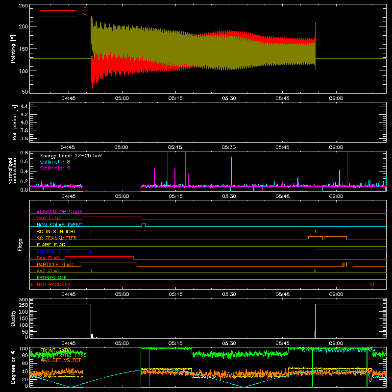The image size is (392, 392).
Task: Click the PARTICLE_FLAG pulse after 06:00
Action: pyautogui.click(x=348, y=265)
